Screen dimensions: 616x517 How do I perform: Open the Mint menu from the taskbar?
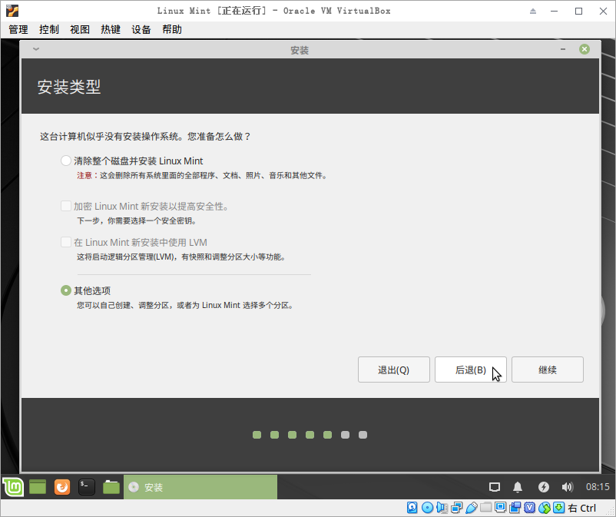[x=13, y=487]
